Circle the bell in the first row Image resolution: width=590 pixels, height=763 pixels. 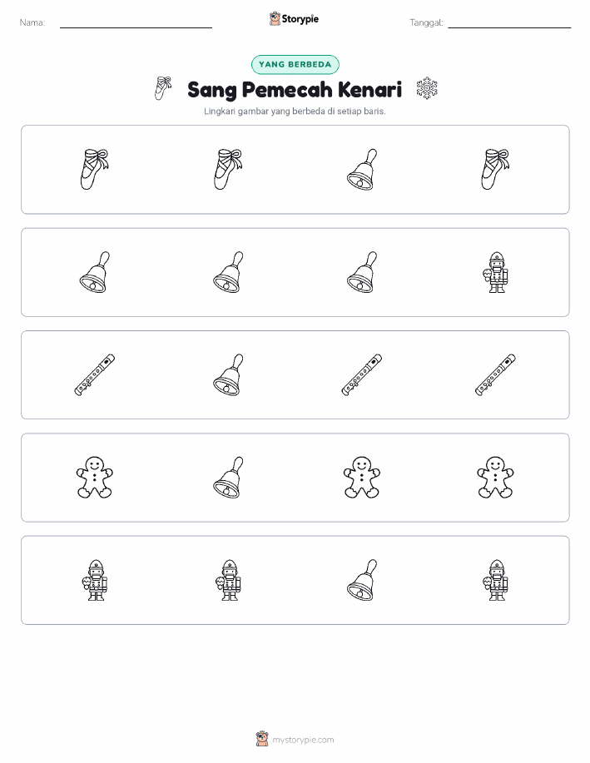point(362,170)
